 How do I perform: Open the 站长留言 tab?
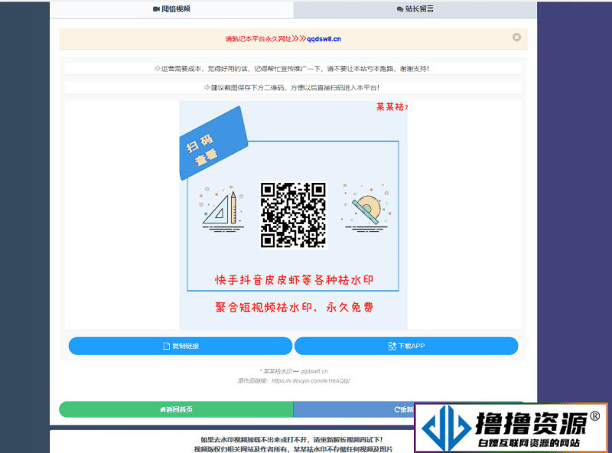[x=415, y=9]
